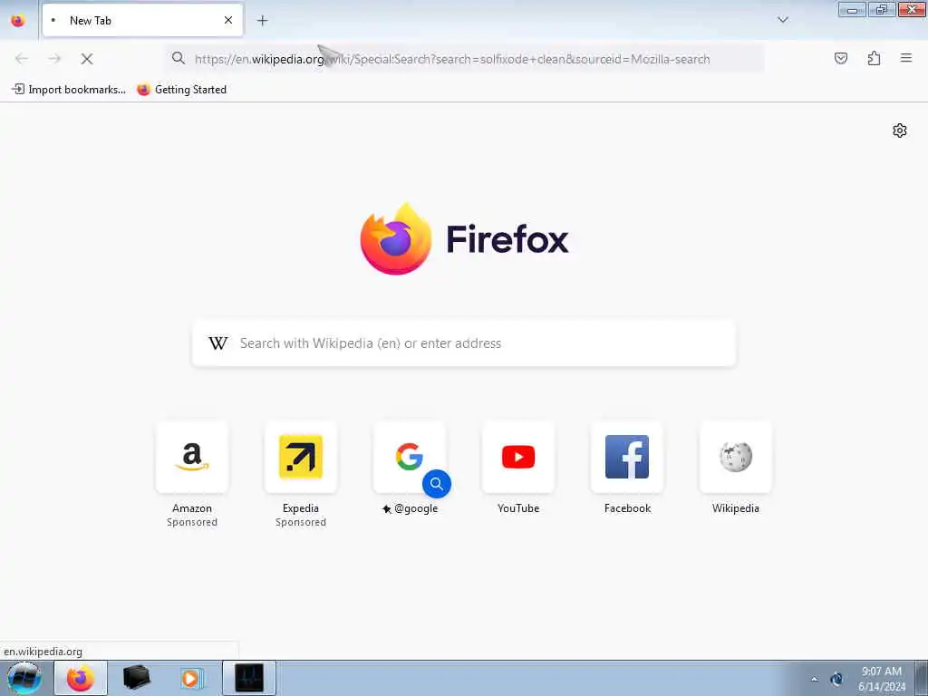The width and height of the screenshot is (928, 696).
Task: Click the address bar magnifier icon
Action: point(179,58)
